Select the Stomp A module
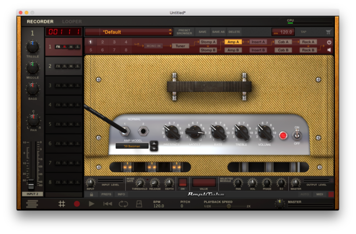The height and width of the screenshot is (234, 356). pyautogui.click(x=208, y=42)
